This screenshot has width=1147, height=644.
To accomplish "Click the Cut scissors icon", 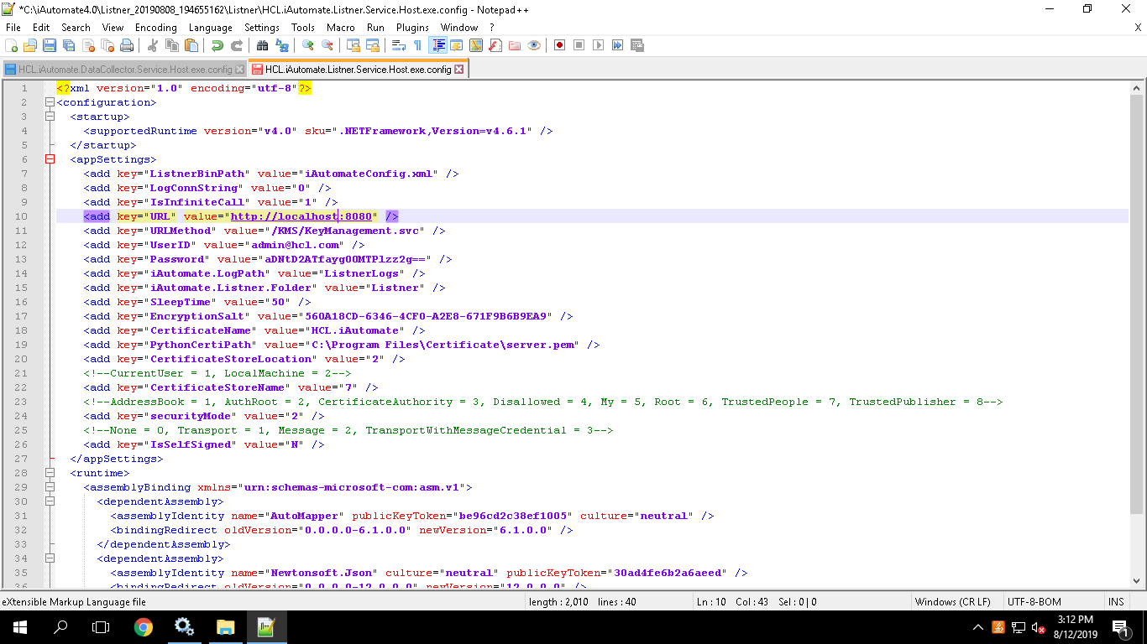I will [153, 45].
